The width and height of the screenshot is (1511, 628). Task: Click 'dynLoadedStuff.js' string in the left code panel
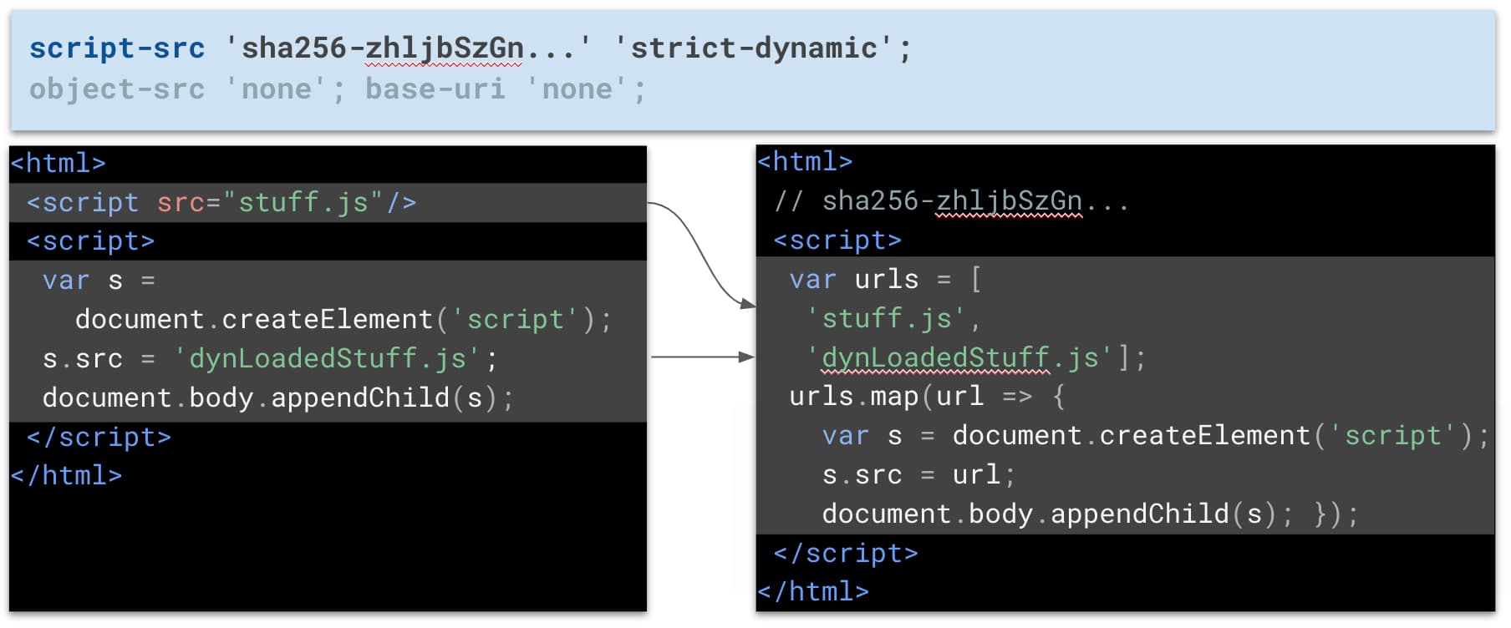(x=327, y=359)
